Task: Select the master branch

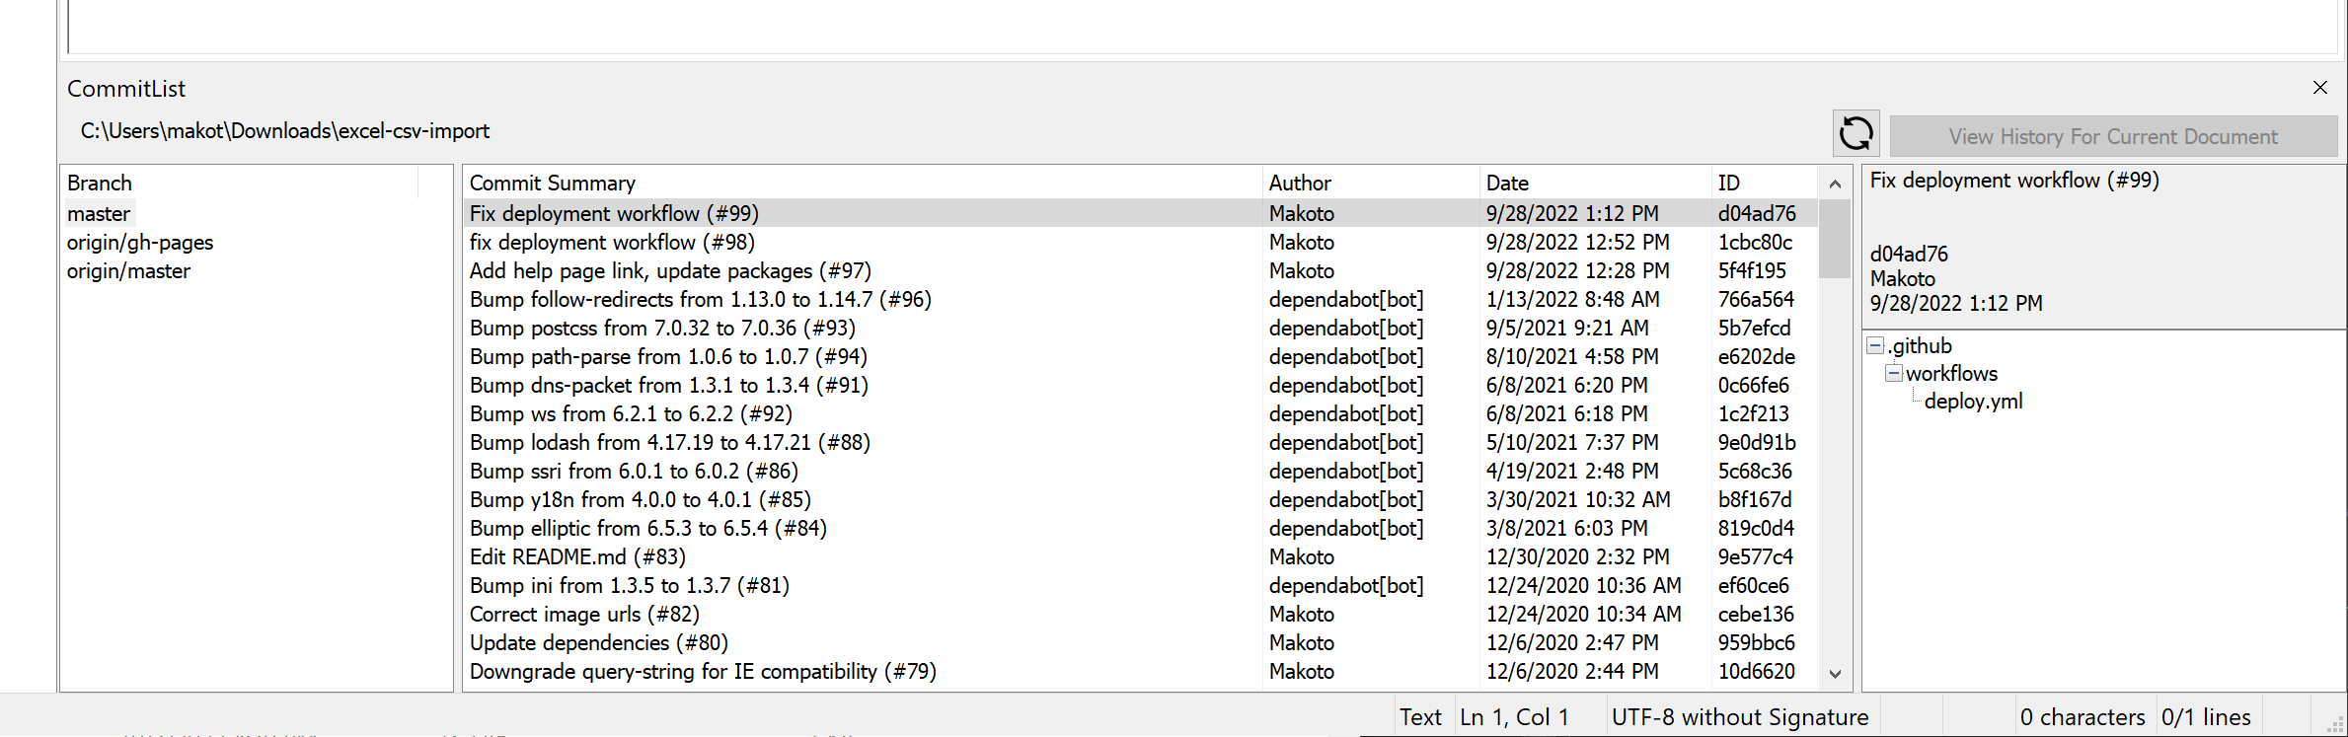Action: tap(99, 213)
